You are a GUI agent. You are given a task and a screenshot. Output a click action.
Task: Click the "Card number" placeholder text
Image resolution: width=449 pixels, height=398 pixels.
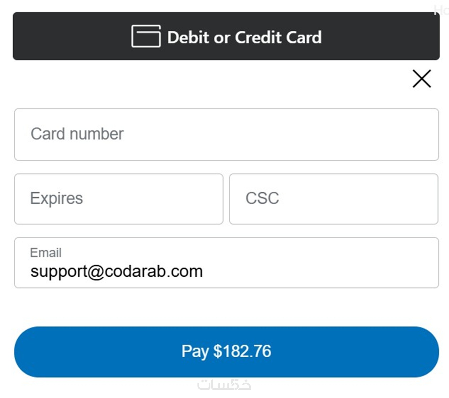pos(77,134)
